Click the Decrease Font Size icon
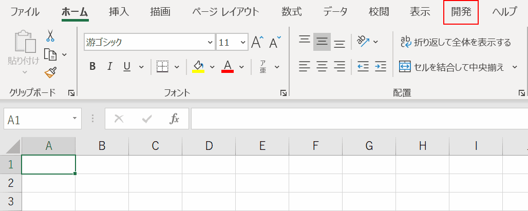The width and height of the screenshot is (528, 211). (275, 43)
